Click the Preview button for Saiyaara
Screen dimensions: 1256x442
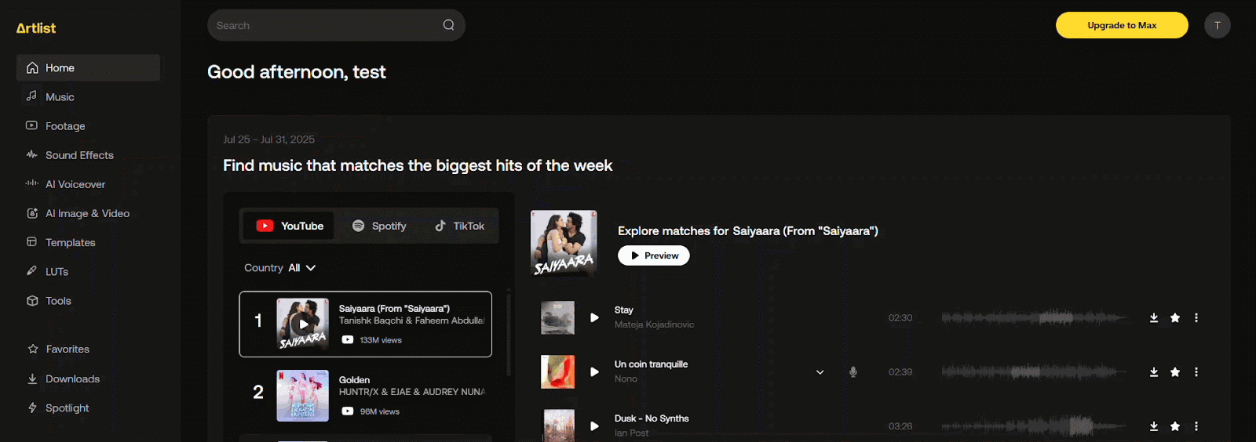(x=654, y=255)
